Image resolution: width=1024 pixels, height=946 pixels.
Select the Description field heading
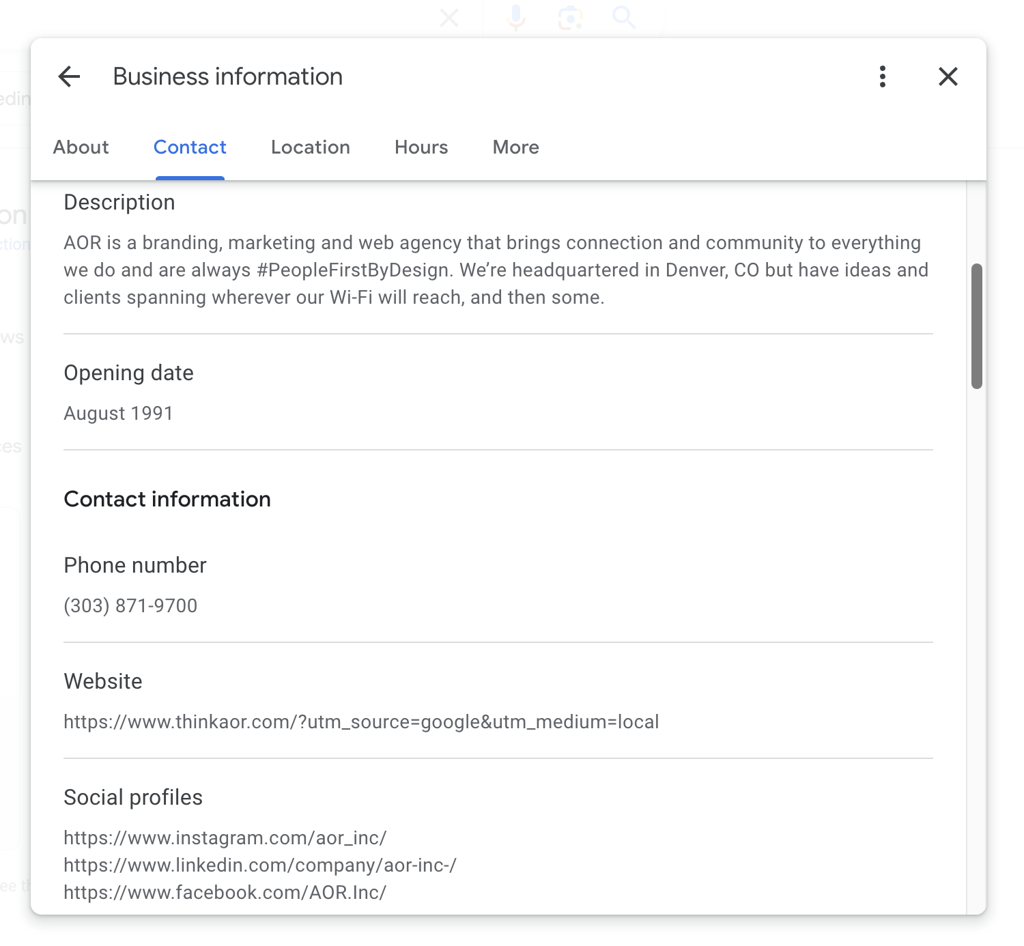coord(119,203)
